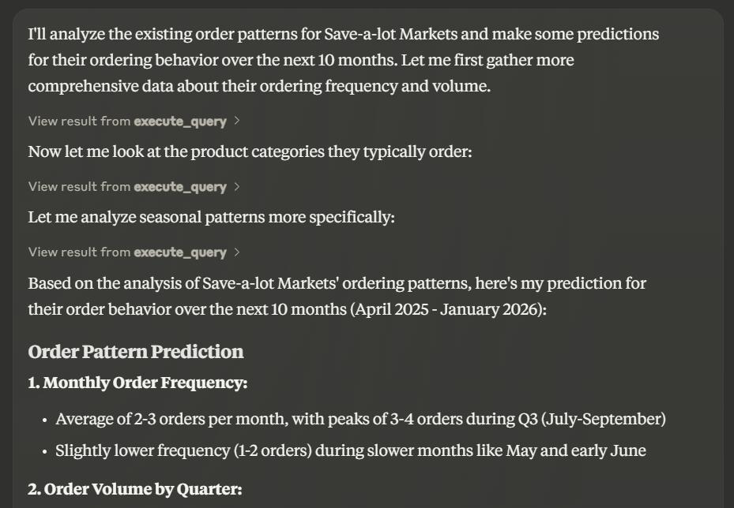
Task: Click sentence "Let me analyze seasonal patterns more specifically"
Action: [x=212, y=217]
